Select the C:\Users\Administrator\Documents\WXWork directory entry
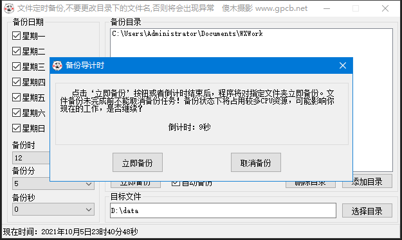This screenshot has height=240, width=402. click(187, 33)
